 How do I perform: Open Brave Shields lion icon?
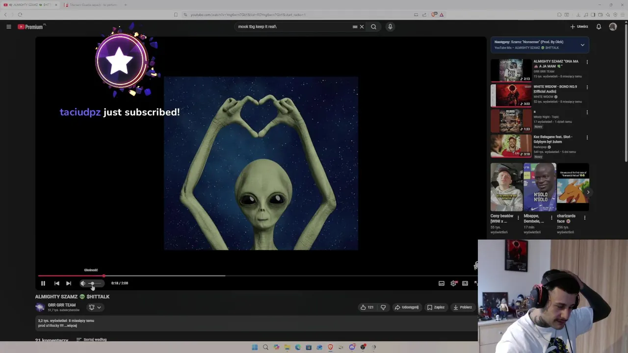click(434, 15)
